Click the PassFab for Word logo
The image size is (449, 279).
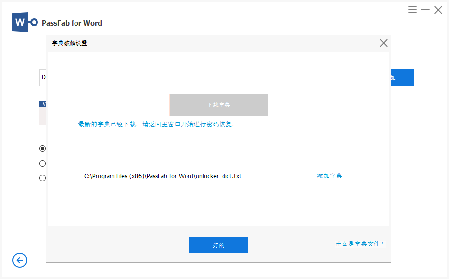pyautogui.click(x=25, y=22)
